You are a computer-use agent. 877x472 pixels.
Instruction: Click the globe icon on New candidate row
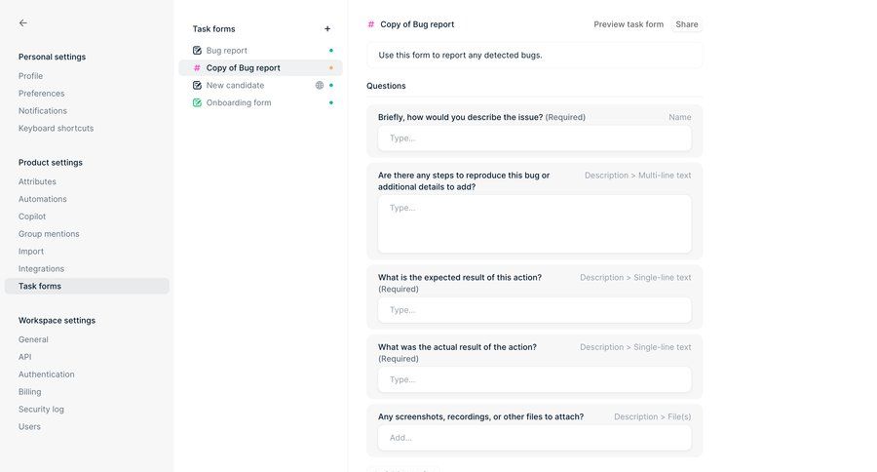pyautogui.click(x=320, y=85)
